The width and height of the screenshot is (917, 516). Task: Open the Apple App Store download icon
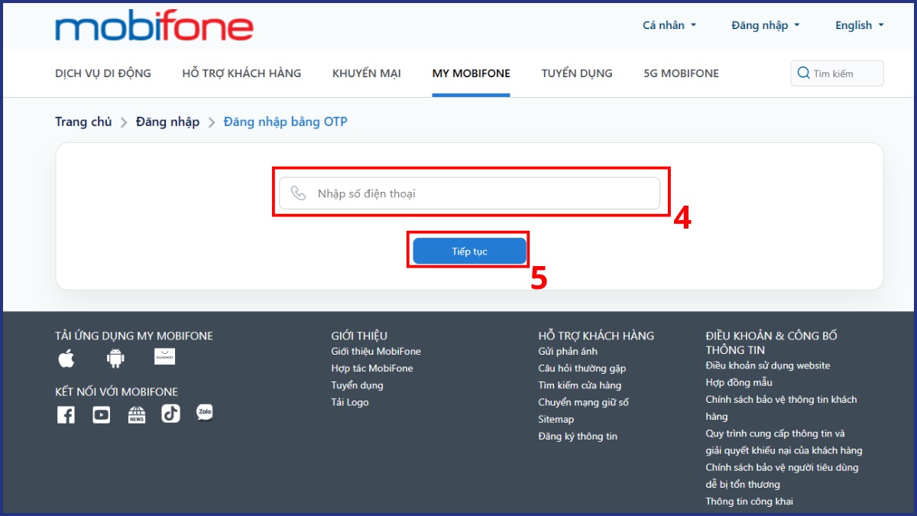click(66, 358)
